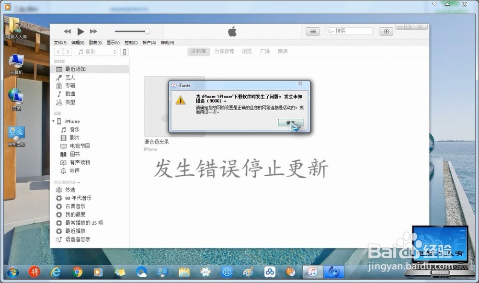Screen dimensions: 479x283
Task: Launch Internet Explorer from taskbar
Action: click(56, 272)
